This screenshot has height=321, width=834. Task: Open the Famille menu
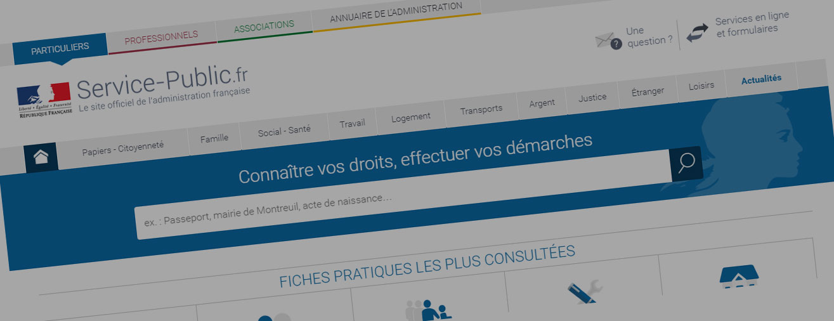coord(214,138)
